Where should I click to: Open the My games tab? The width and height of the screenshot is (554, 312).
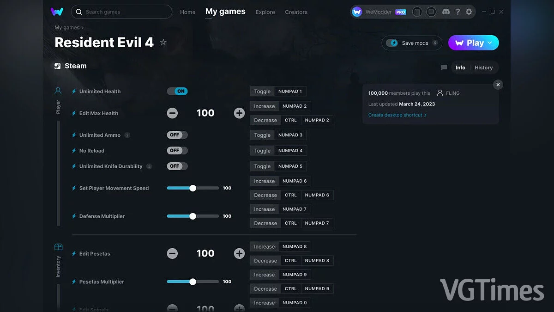225,12
